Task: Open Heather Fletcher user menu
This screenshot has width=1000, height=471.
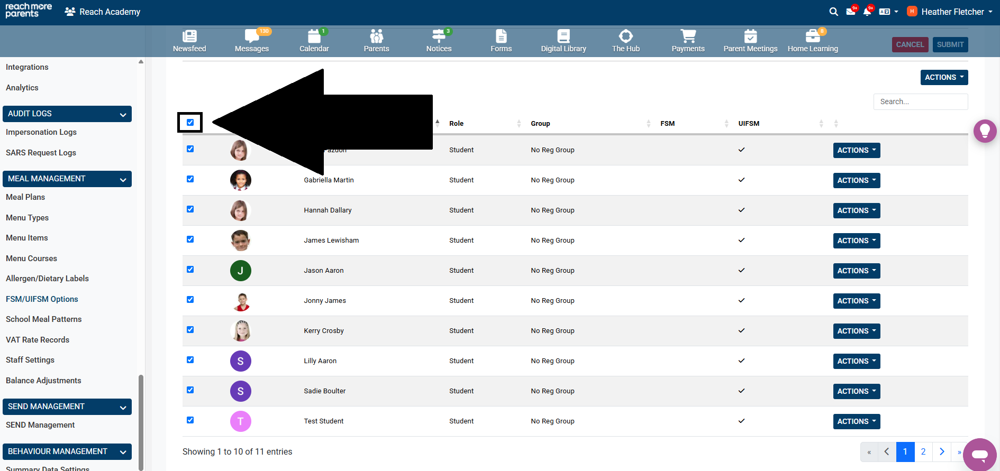Action: pyautogui.click(x=952, y=12)
